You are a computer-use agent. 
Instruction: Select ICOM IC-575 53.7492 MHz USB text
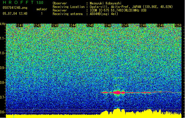[118, 10]
